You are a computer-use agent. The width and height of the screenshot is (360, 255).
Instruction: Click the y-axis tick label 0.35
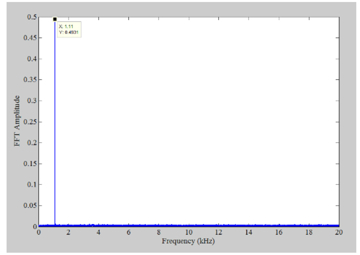coord(30,80)
